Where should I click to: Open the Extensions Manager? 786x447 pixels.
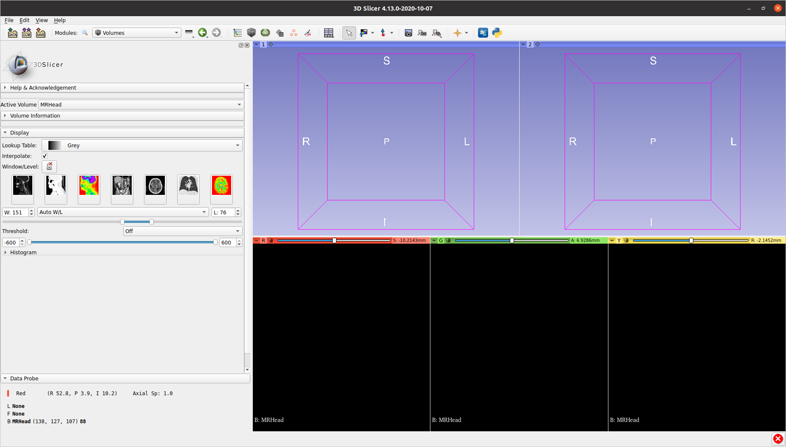[x=483, y=33]
